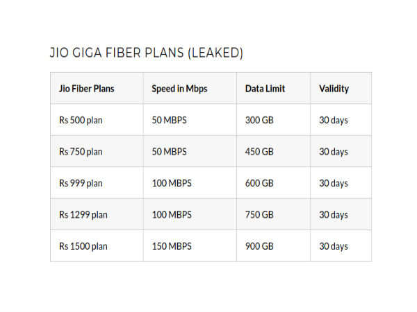Viewport: 417px width, 312px height.
Task: Select the Rs 500 plan cell
Action: 81,120
